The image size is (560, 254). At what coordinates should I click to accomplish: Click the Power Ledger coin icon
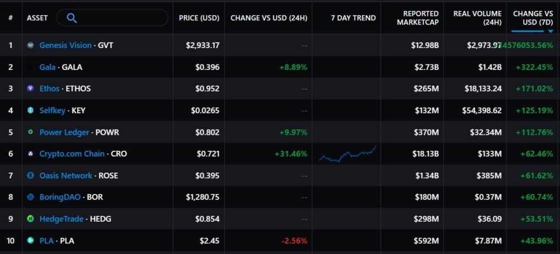point(31,132)
